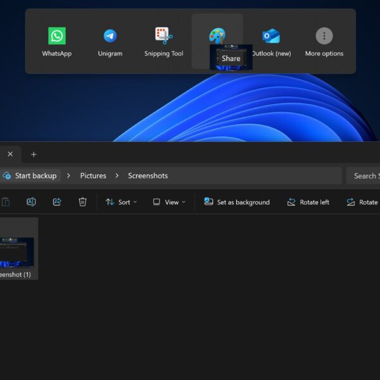Click the empty address bar area
This screenshot has width=380, height=380.
pyautogui.click(x=255, y=175)
